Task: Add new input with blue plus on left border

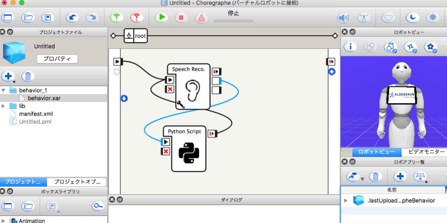Action: click(124, 99)
